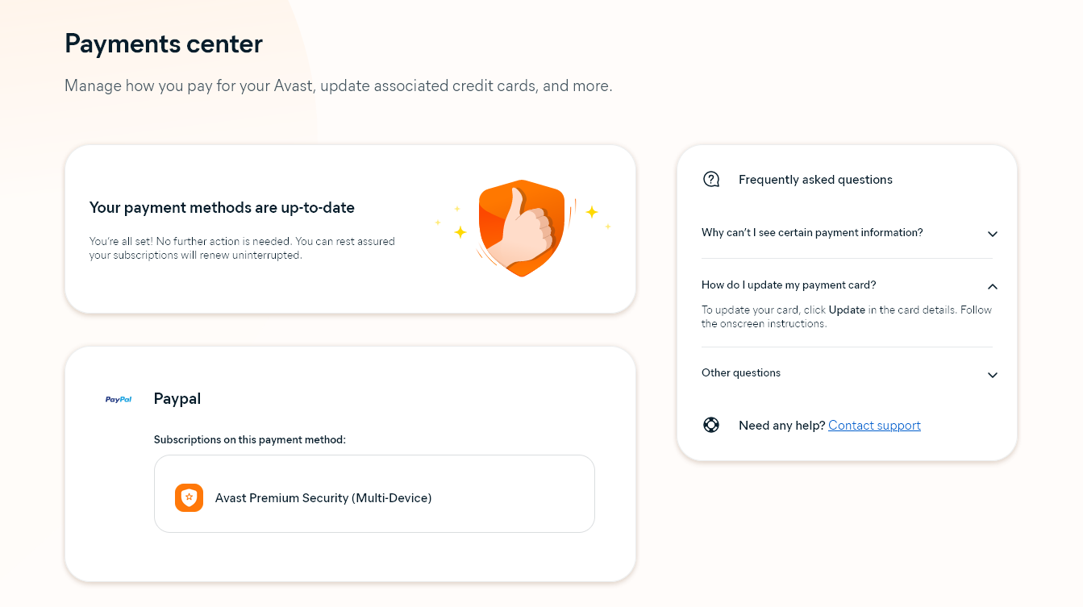Click the thumbs-up shield illustration
Image resolution: width=1083 pixels, height=607 pixels.
(x=521, y=228)
